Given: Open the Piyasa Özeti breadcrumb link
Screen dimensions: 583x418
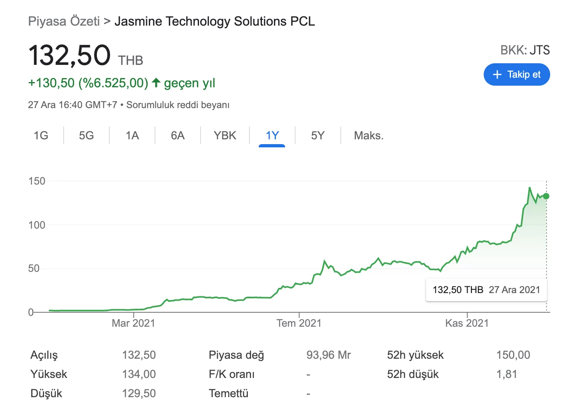Looking at the screenshot, I should tap(64, 21).
